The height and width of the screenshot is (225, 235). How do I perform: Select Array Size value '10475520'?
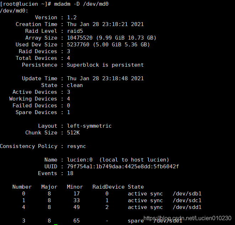tap(80, 38)
